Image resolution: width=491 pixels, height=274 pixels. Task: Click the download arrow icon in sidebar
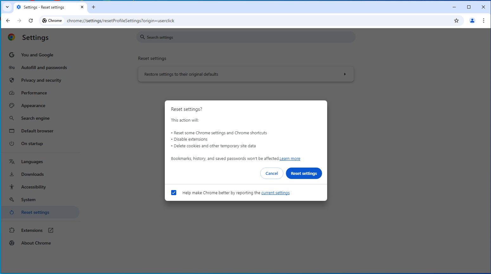pos(12,174)
